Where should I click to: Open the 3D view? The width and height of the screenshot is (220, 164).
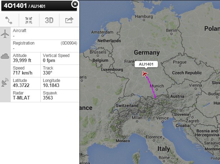(49, 20)
